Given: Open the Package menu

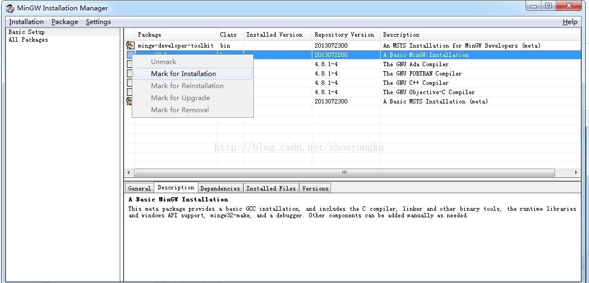Looking at the screenshot, I should pos(65,22).
